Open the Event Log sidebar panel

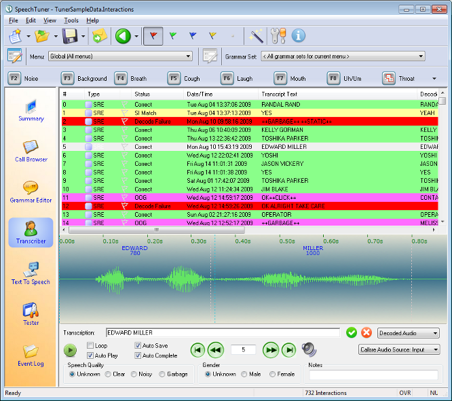pos(31,355)
